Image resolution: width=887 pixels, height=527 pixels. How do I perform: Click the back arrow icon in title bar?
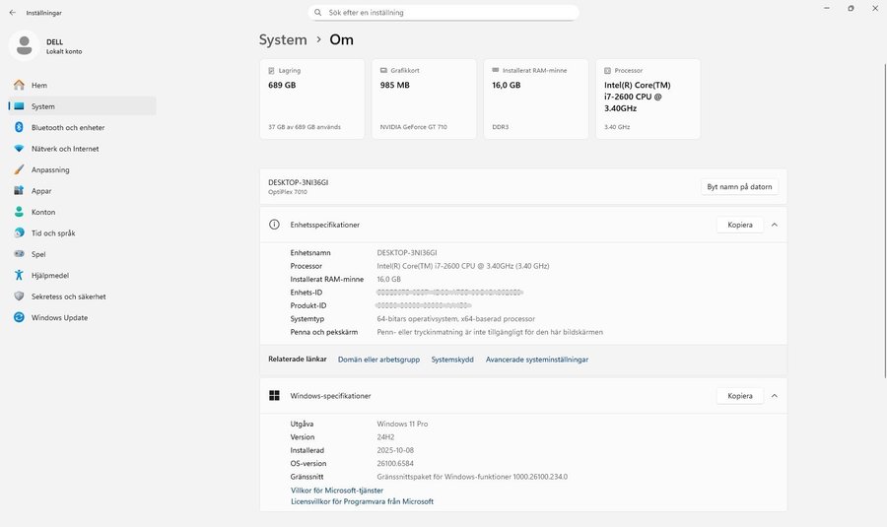tap(12, 13)
